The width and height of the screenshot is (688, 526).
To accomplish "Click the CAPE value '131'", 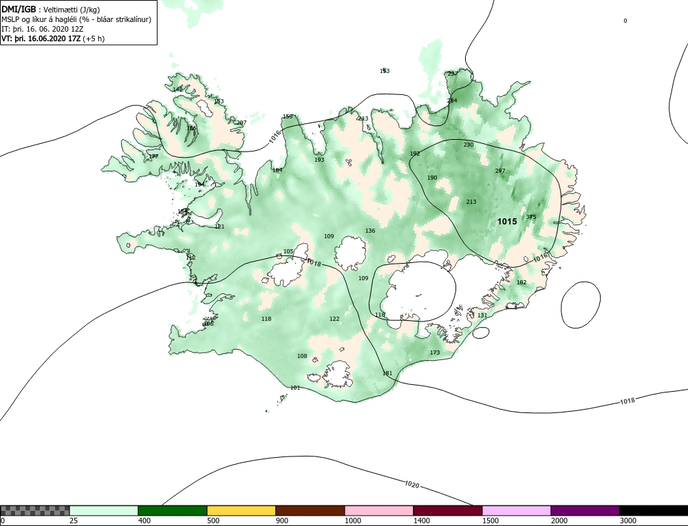I will tap(482, 315).
